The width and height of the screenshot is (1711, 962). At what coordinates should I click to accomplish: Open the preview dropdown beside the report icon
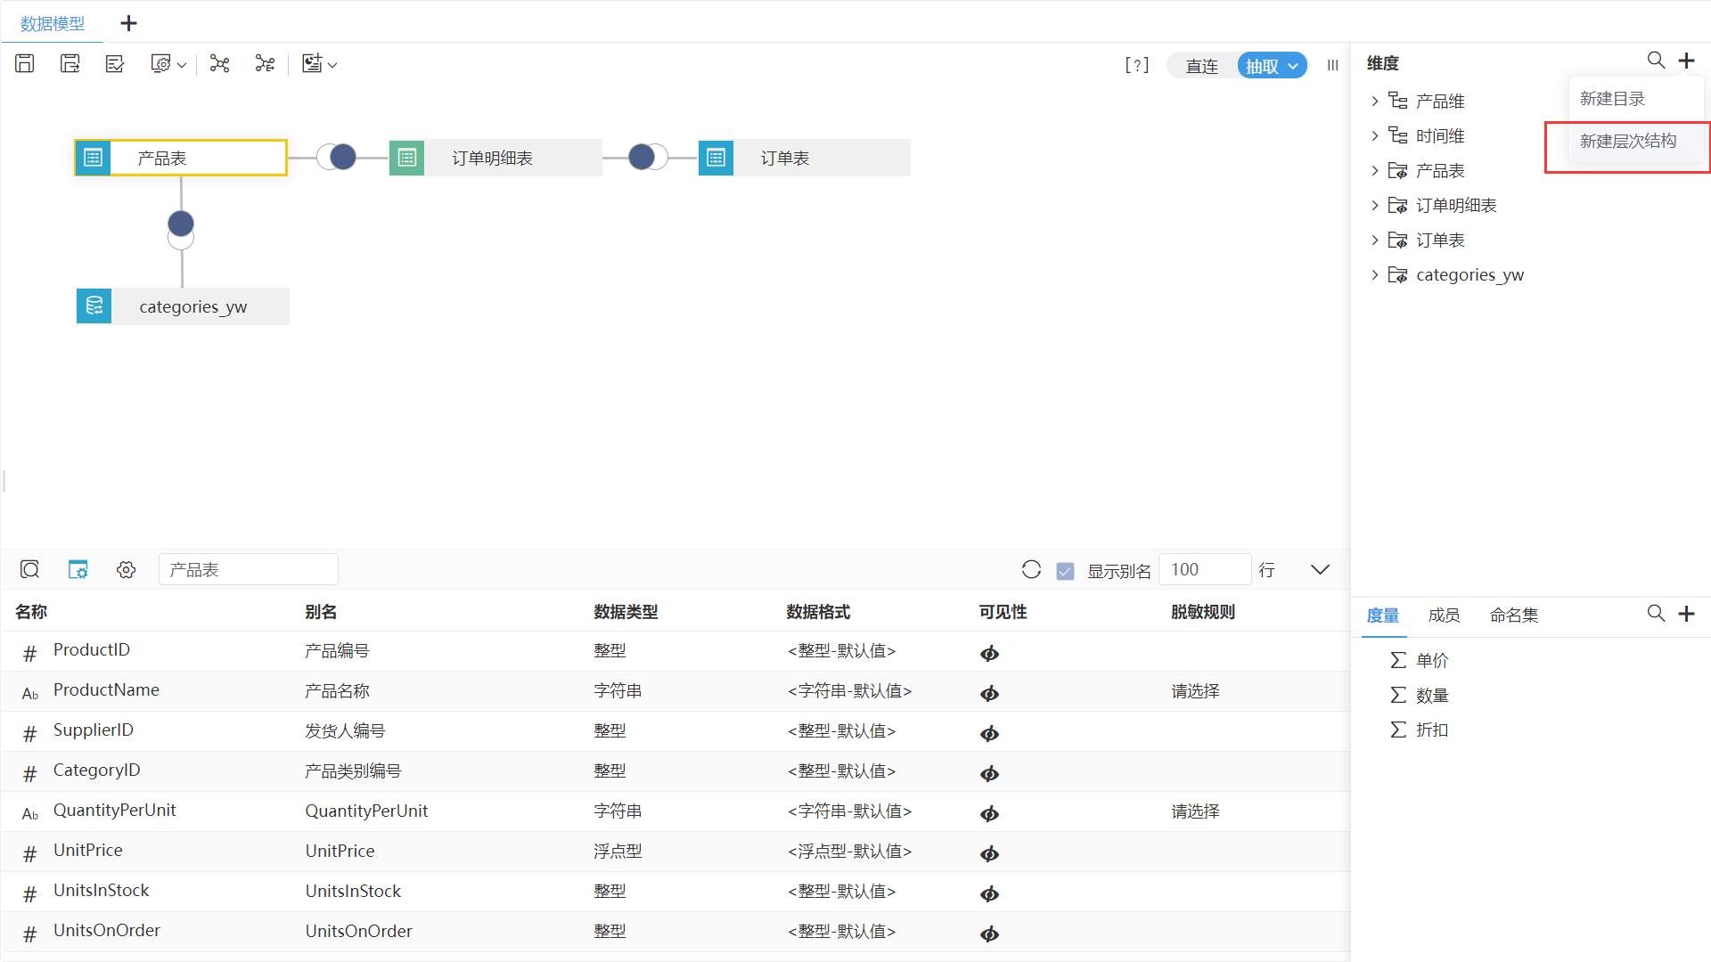point(332,64)
